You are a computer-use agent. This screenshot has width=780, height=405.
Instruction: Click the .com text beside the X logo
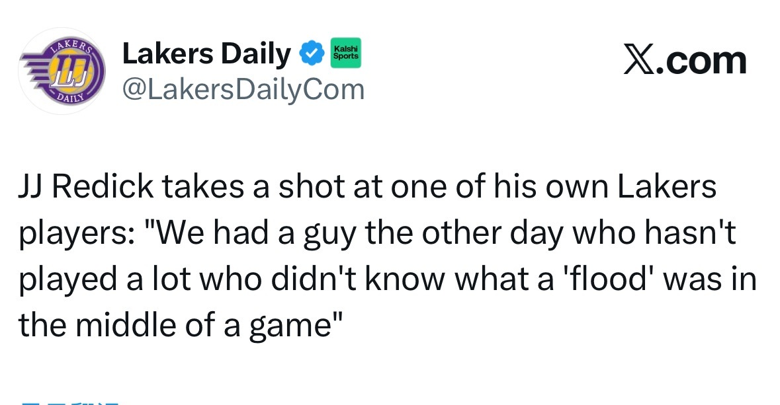[701, 61]
